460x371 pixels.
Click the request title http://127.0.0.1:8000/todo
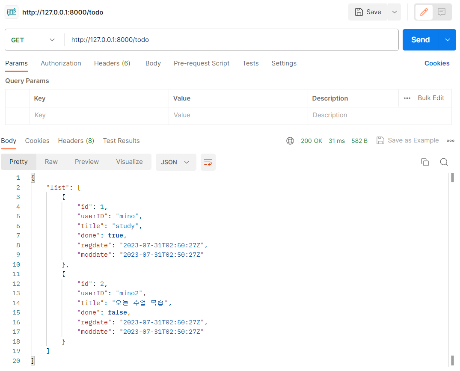63,12
